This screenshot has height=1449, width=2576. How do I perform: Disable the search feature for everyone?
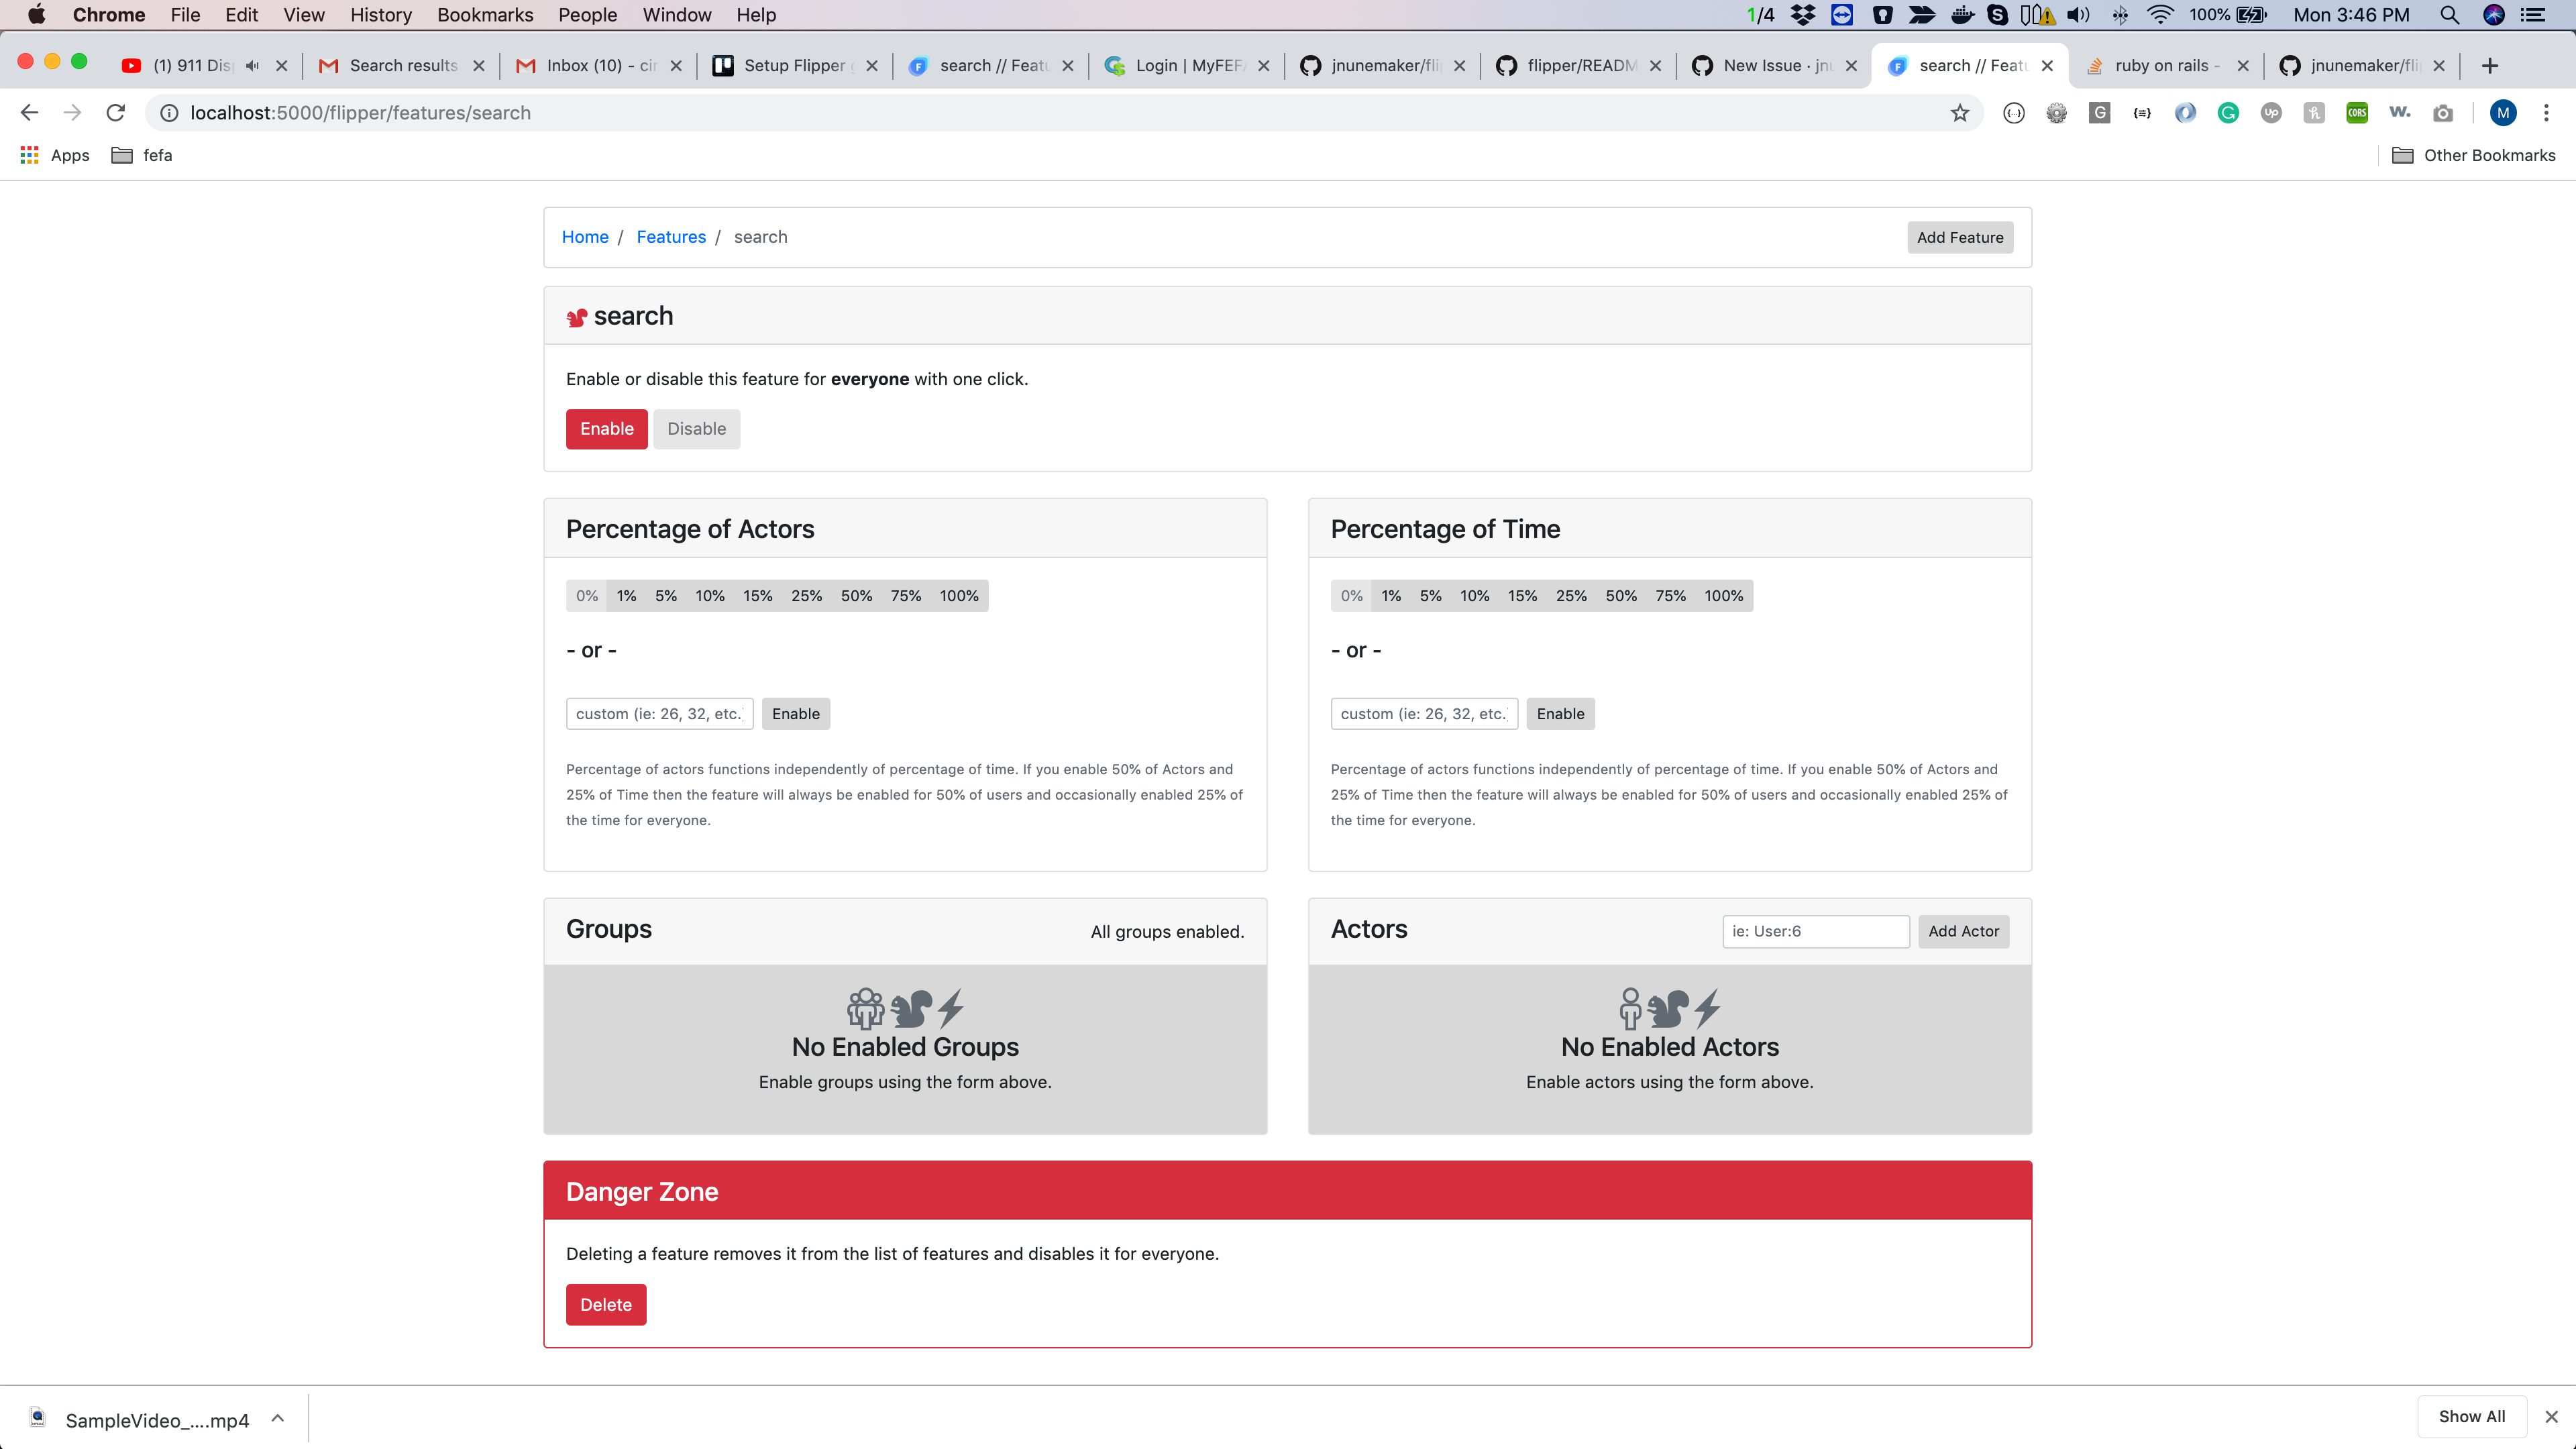(696, 428)
